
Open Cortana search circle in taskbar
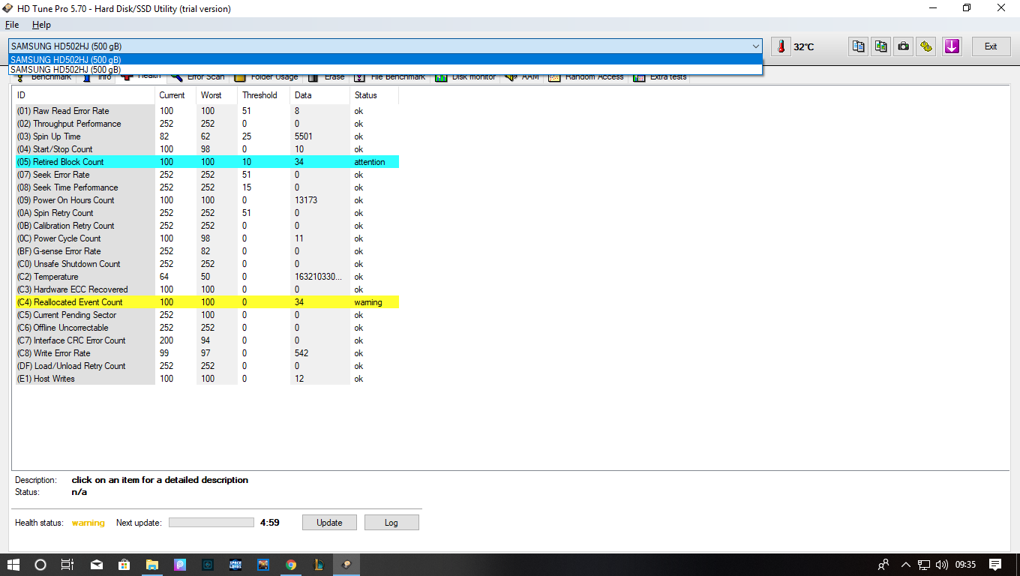pos(40,565)
